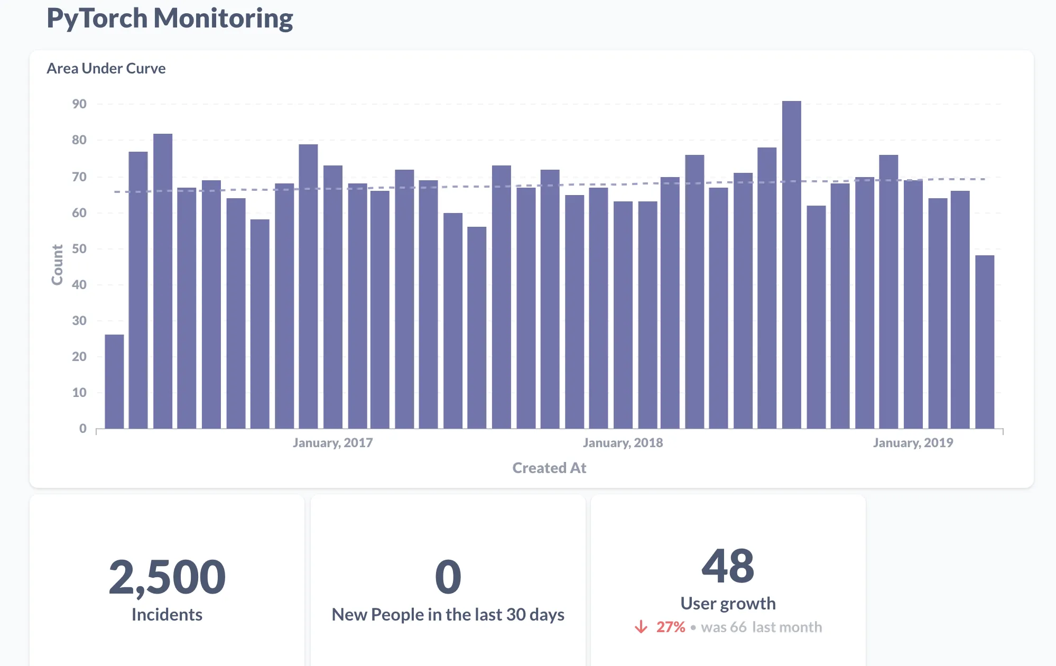
Task: Click the Count y-axis title
Action: point(57,265)
